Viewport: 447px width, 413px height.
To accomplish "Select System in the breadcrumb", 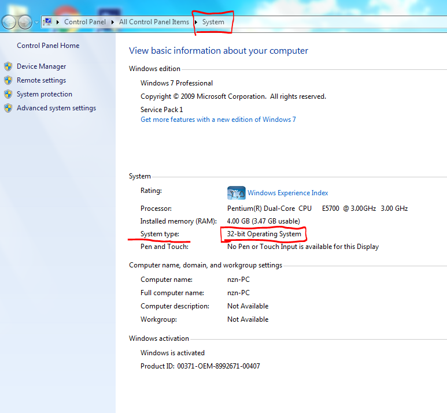I will click(x=213, y=22).
